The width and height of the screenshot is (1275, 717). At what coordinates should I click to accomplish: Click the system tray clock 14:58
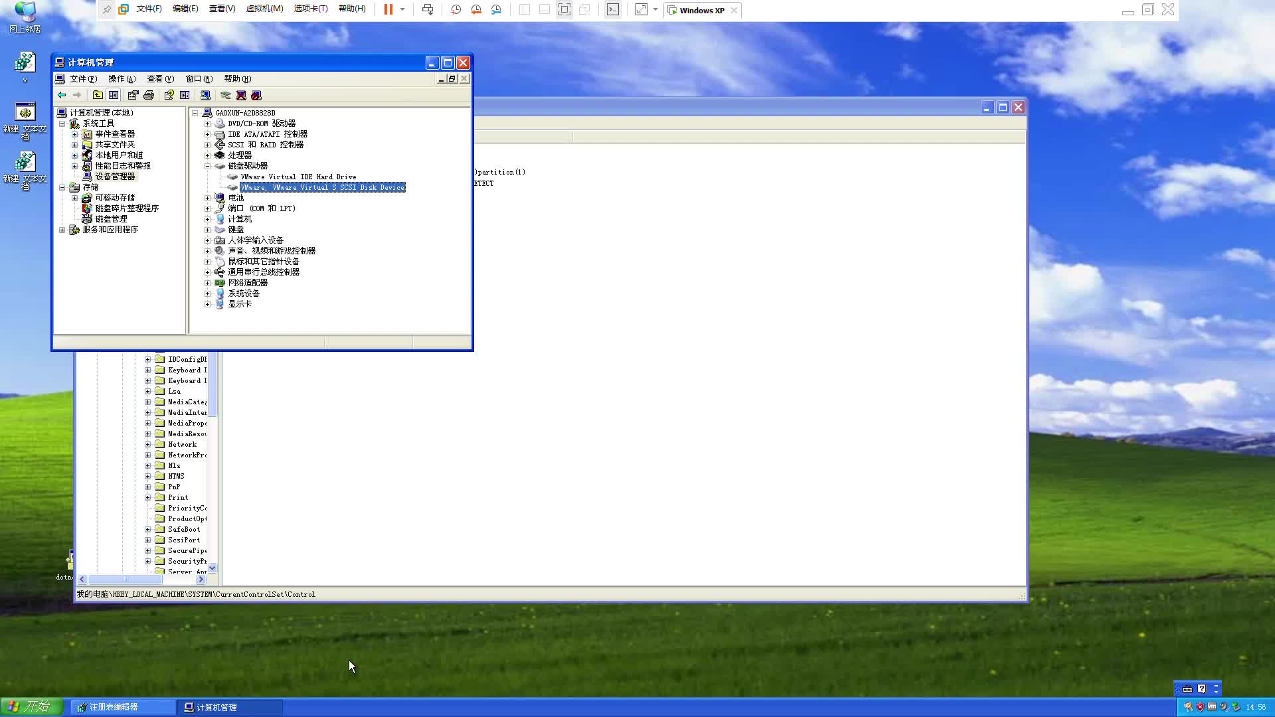1256,708
